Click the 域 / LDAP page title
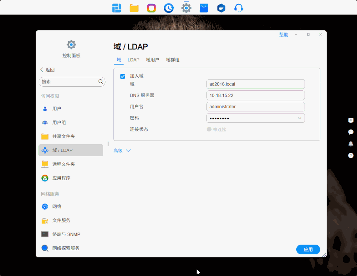The height and width of the screenshot is (276, 357). [131, 47]
